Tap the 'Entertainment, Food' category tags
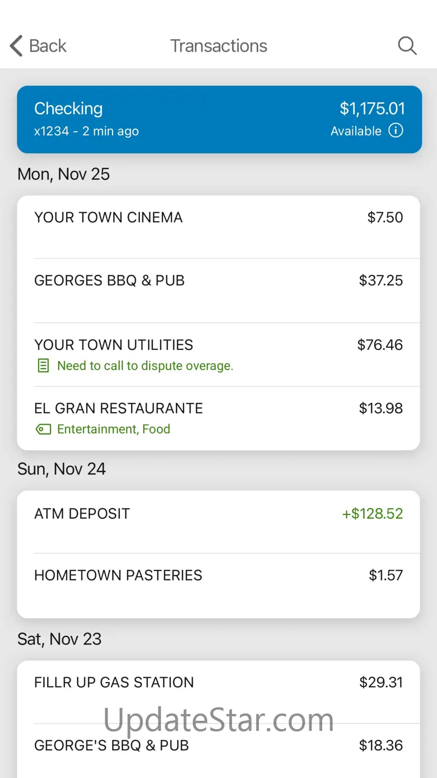 (x=114, y=430)
